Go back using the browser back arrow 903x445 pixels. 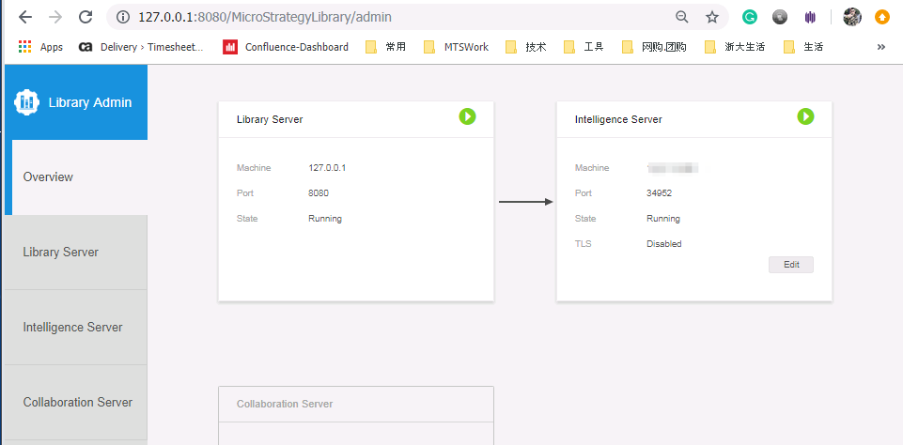tap(25, 17)
